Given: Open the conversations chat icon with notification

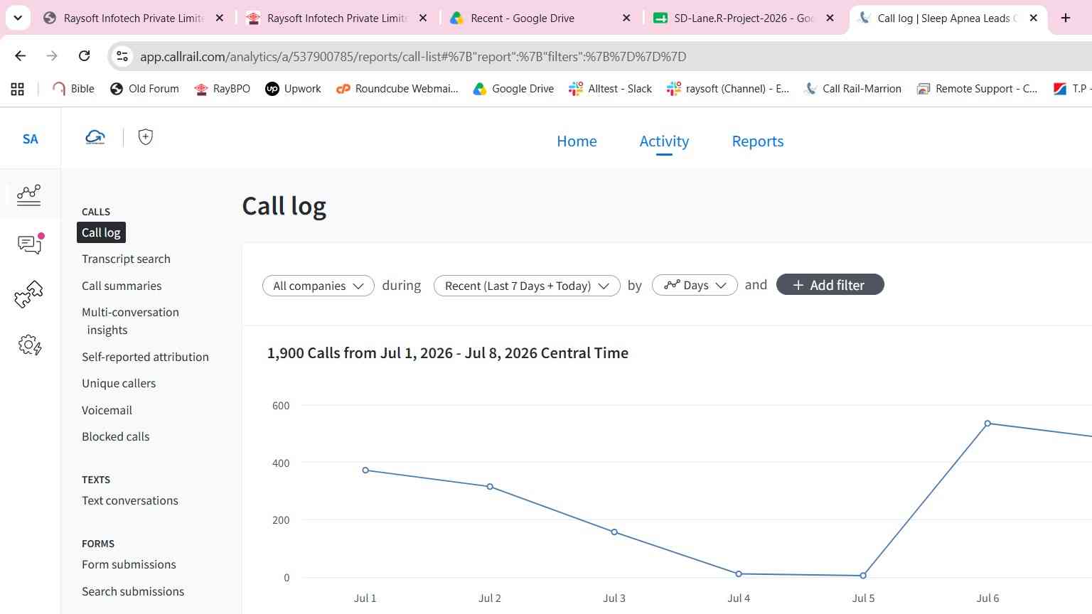Looking at the screenshot, I should 30,244.
